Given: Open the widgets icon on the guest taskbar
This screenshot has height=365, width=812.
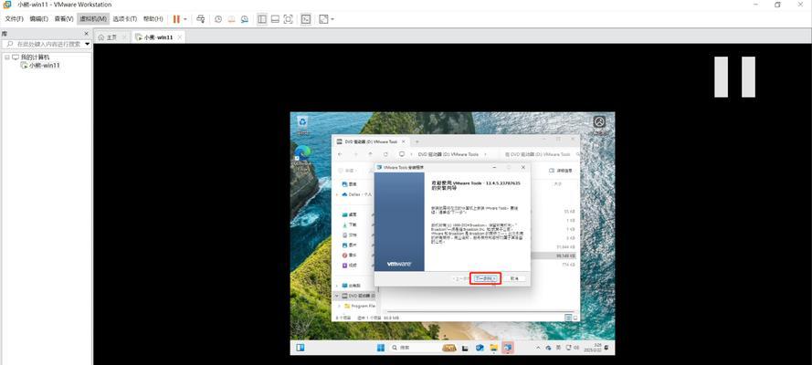Looking at the screenshot, I should [300, 348].
